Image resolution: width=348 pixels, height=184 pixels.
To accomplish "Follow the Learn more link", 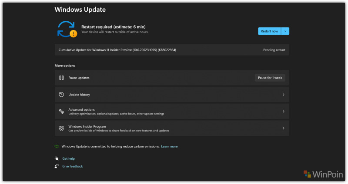I will click(x=169, y=146).
